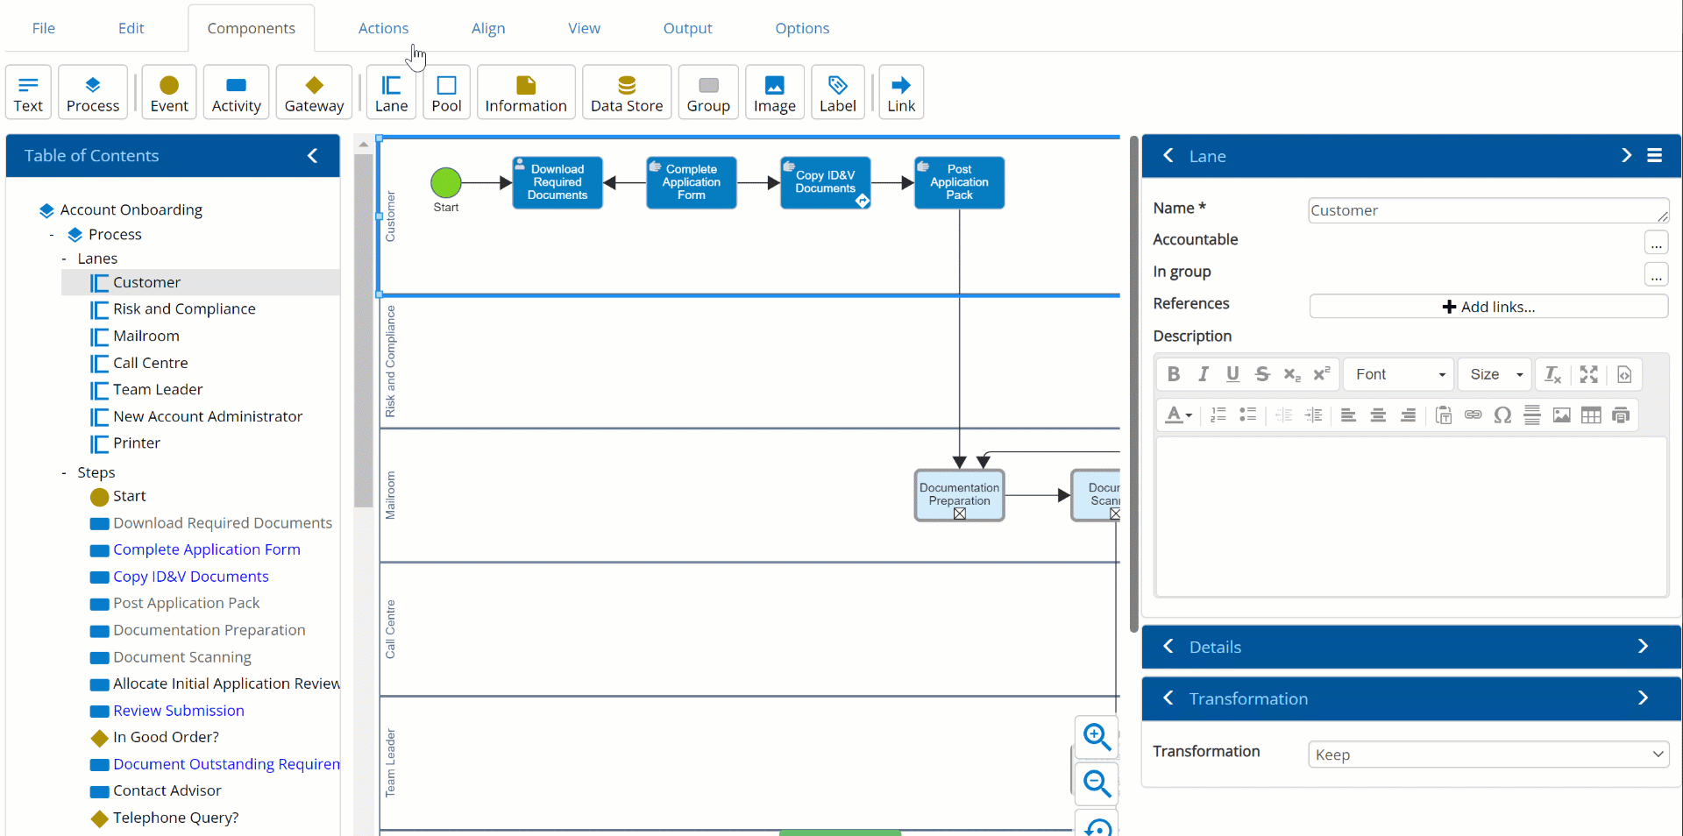Open the Actions menu tab

tap(383, 28)
